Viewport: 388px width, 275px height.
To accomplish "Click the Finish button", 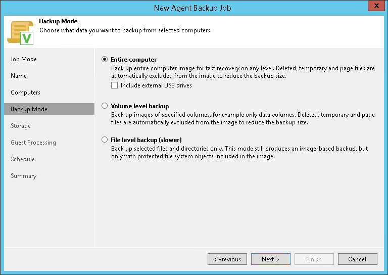I will [314, 259].
